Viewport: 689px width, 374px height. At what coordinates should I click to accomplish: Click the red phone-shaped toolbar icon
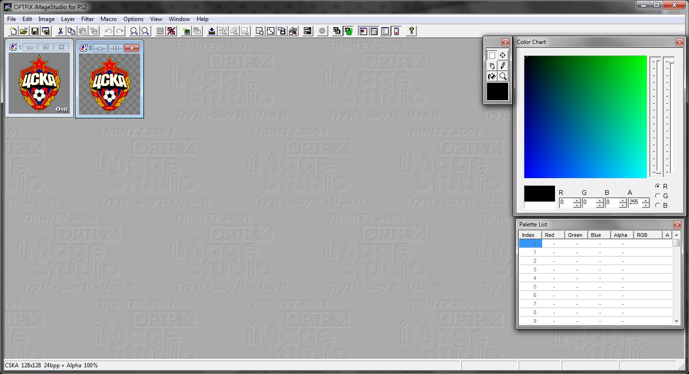point(396,31)
